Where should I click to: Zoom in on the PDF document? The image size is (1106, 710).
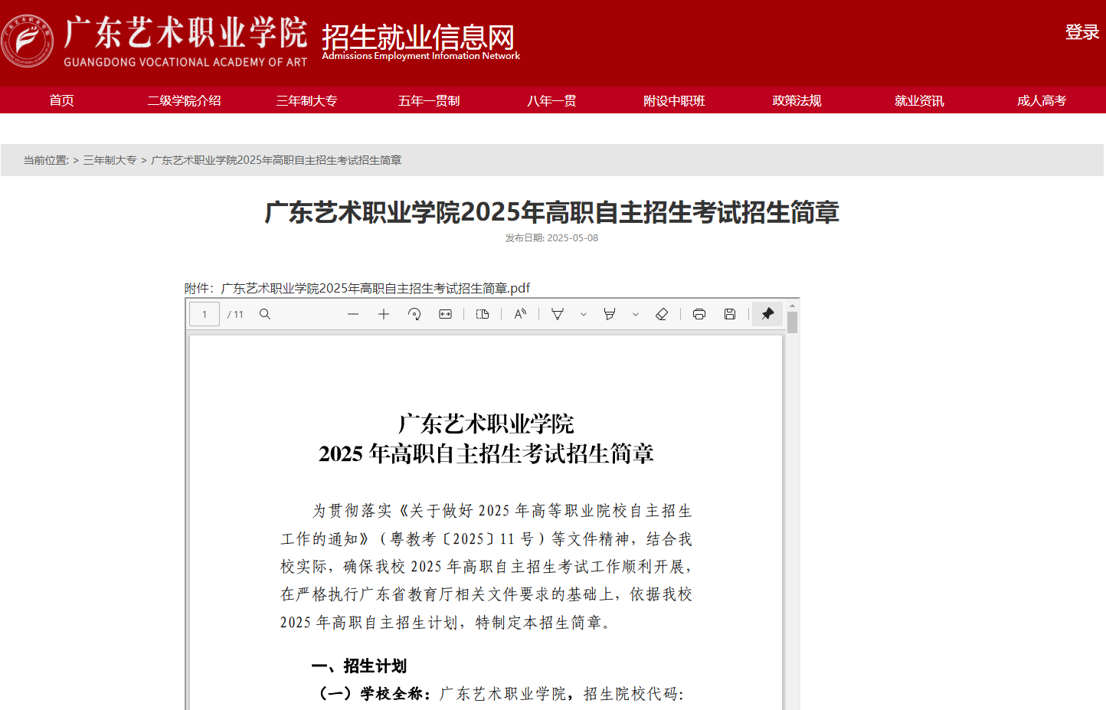pos(383,314)
